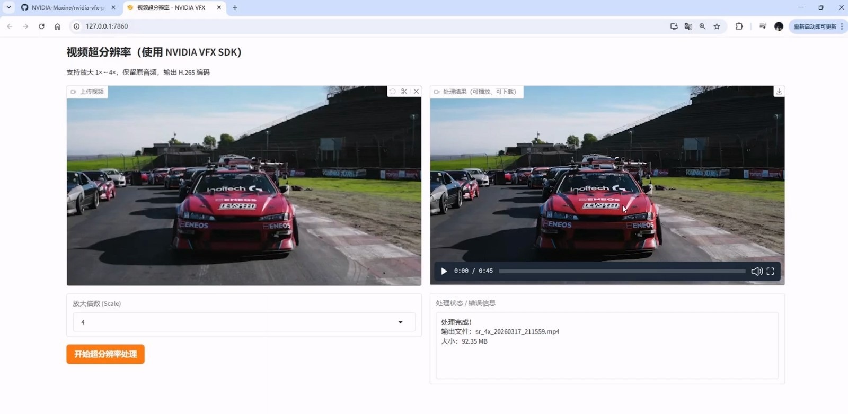Click the output video progress bar
Screen dimensions: 848x414
pos(621,271)
